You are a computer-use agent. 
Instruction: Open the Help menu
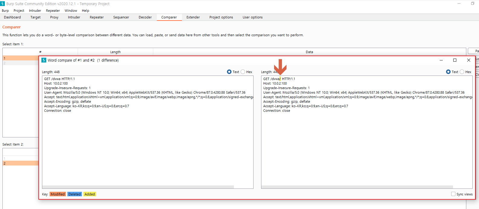(86, 11)
